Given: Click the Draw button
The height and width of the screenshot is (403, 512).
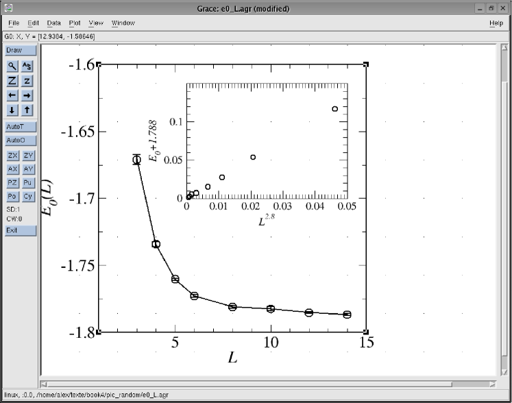Looking at the screenshot, I should pos(21,50).
